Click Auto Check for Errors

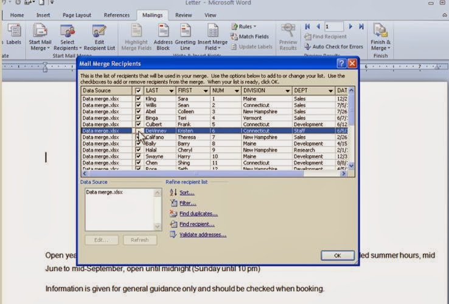pos(333,47)
